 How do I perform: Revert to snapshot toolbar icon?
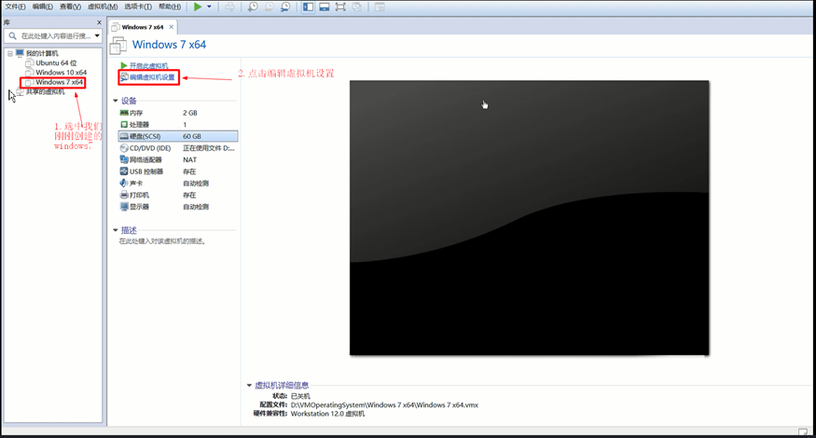pyautogui.click(x=269, y=7)
